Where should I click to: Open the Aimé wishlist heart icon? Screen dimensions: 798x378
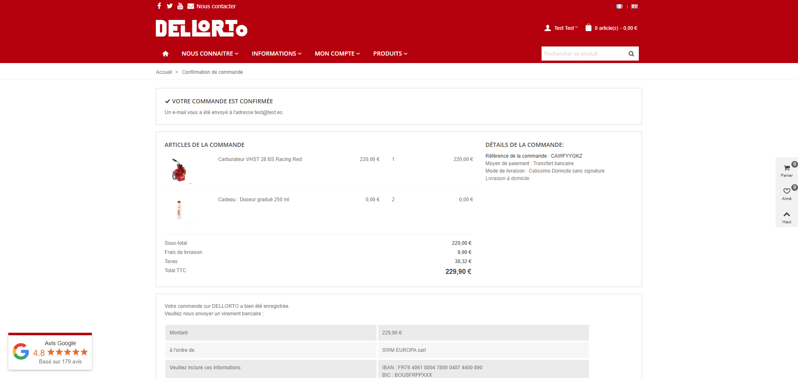coord(786,193)
